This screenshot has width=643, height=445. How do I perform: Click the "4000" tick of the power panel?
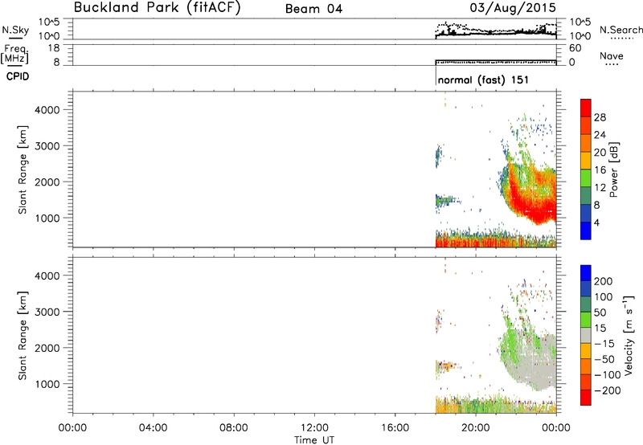click(x=47, y=110)
